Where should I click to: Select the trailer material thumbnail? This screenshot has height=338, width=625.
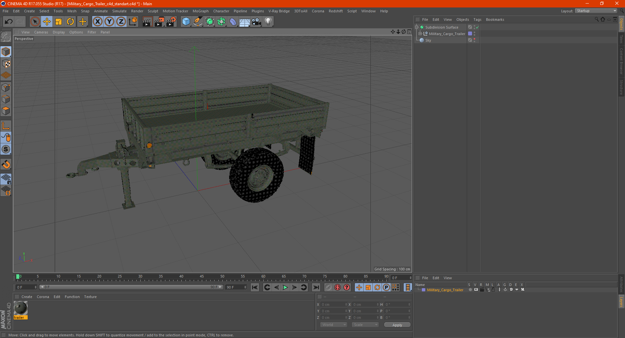pyautogui.click(x=21, y=308)
